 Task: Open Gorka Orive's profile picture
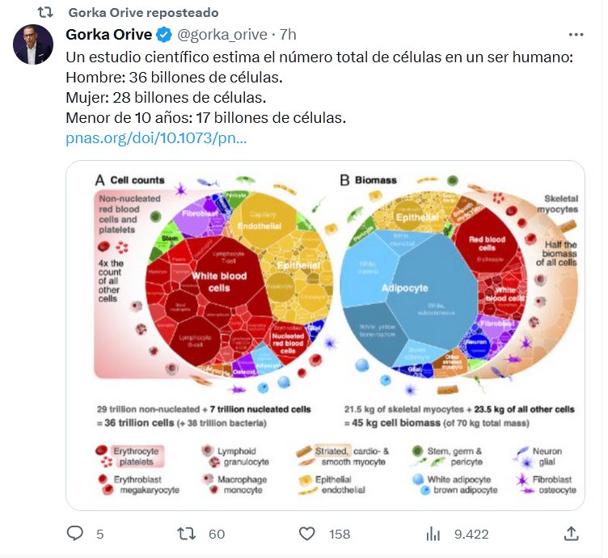33,44
